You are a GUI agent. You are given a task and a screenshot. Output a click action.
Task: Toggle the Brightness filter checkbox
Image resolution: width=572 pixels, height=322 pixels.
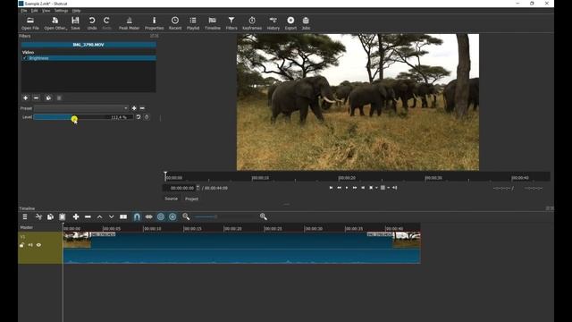tap(25, 58)
